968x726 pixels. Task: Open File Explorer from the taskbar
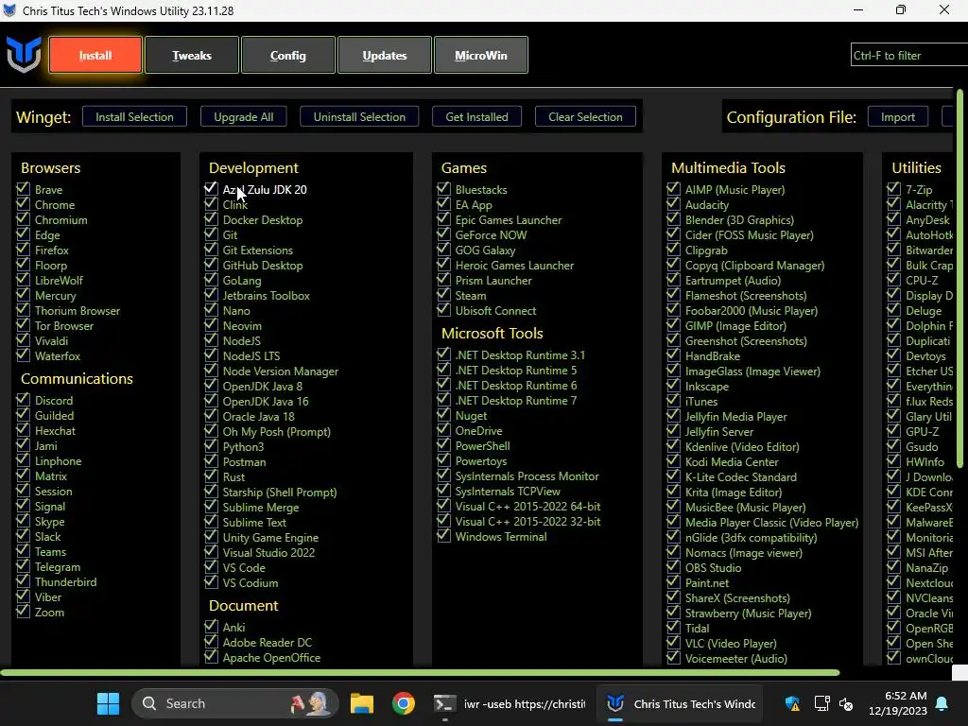tap(362, 703)
